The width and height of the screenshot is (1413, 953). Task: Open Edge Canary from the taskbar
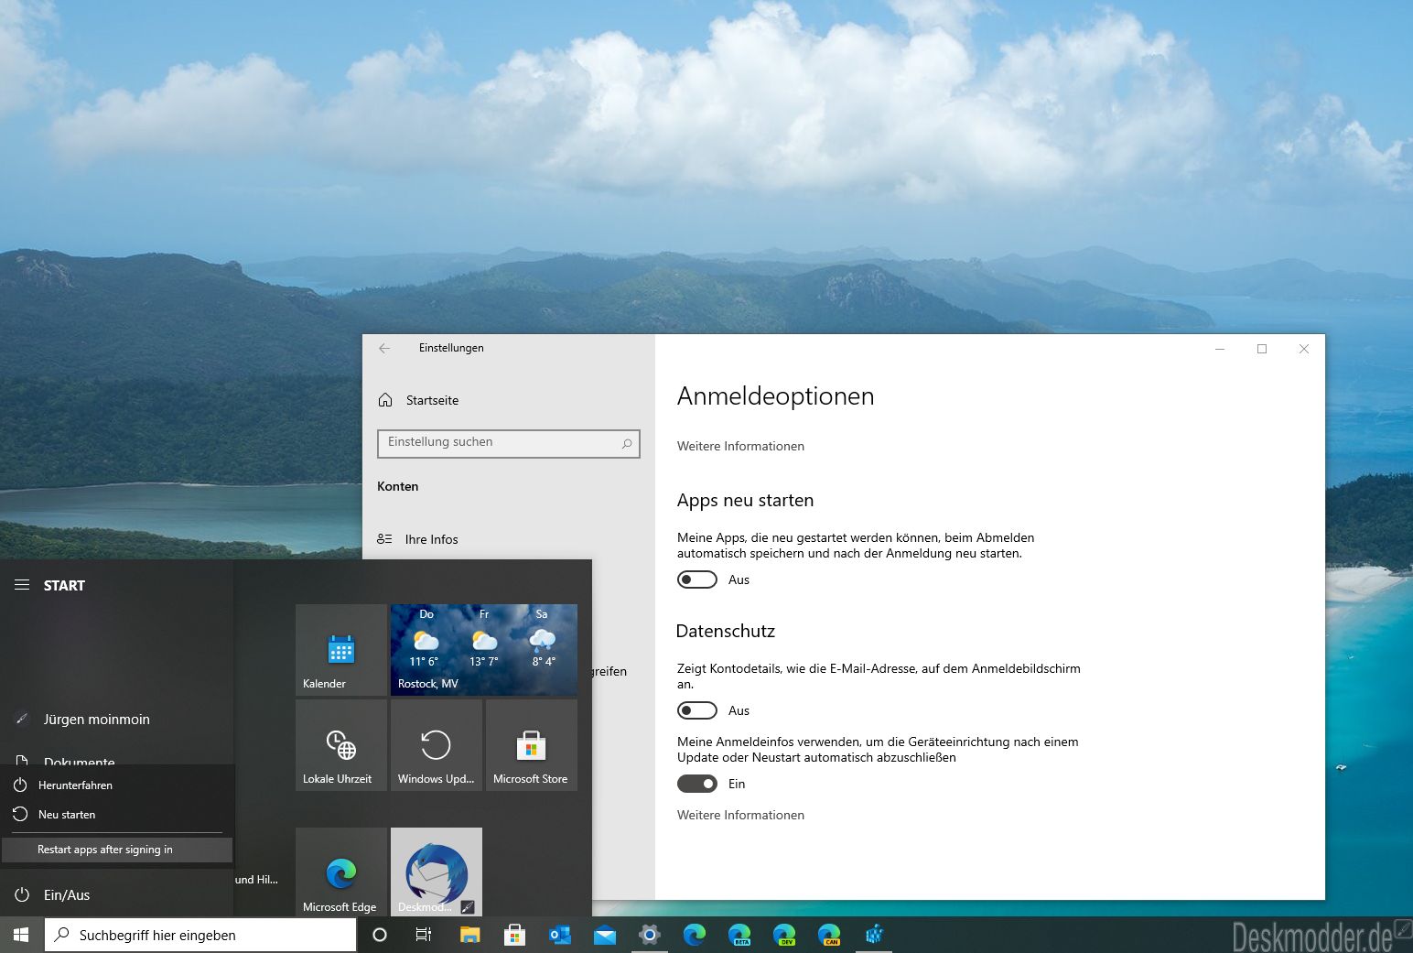tap(829, 935)
